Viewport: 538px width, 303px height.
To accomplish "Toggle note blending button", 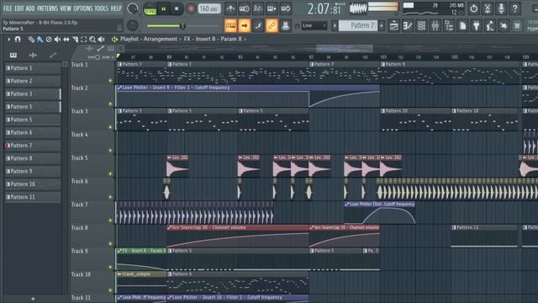I will [258, 25].
